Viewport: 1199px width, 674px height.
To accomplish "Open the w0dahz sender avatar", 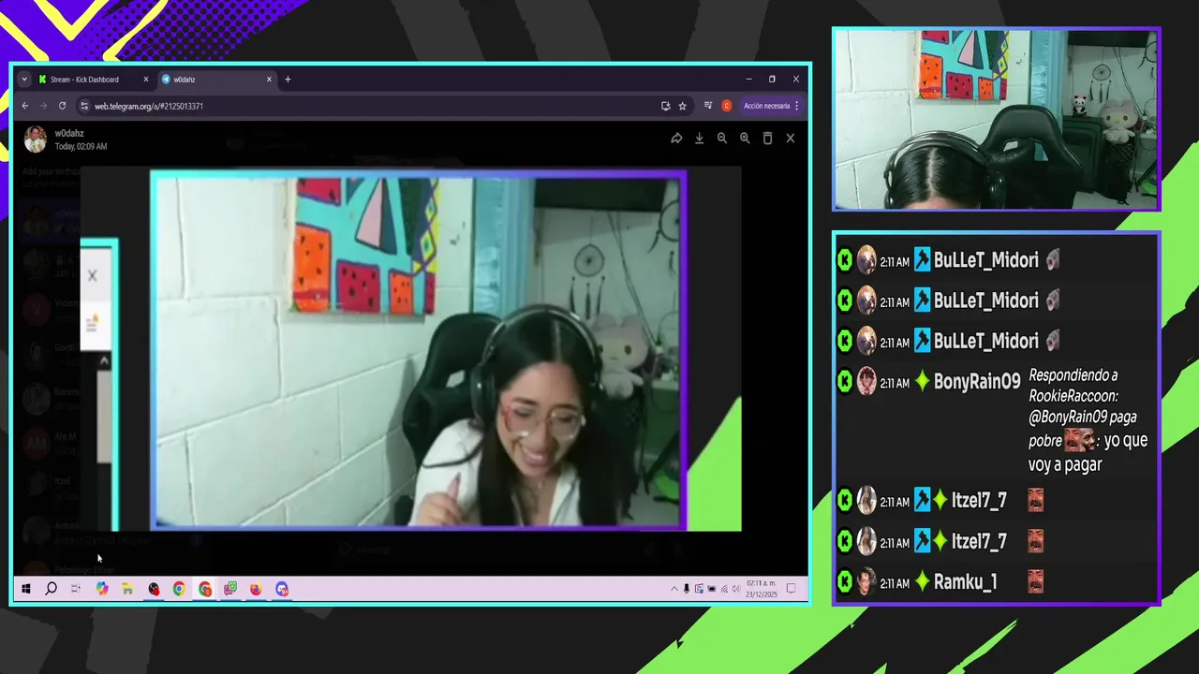I will [36, 139].
